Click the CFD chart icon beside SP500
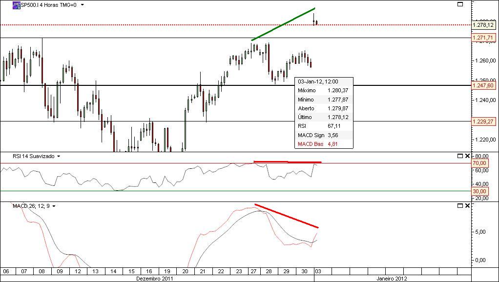The height and width of the screenshot is (282, 499). click(16, 5)
